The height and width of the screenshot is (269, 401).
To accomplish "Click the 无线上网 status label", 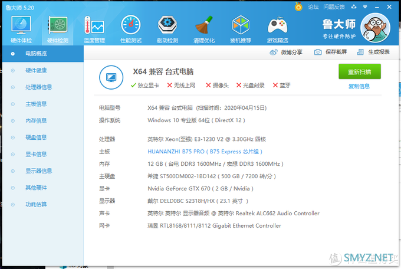I will 181,86.
